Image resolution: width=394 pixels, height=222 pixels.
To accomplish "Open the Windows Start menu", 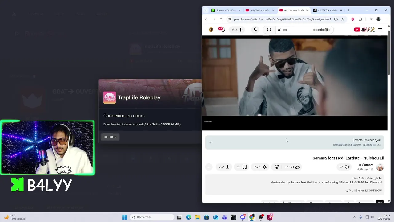I will tap(124, 217).
